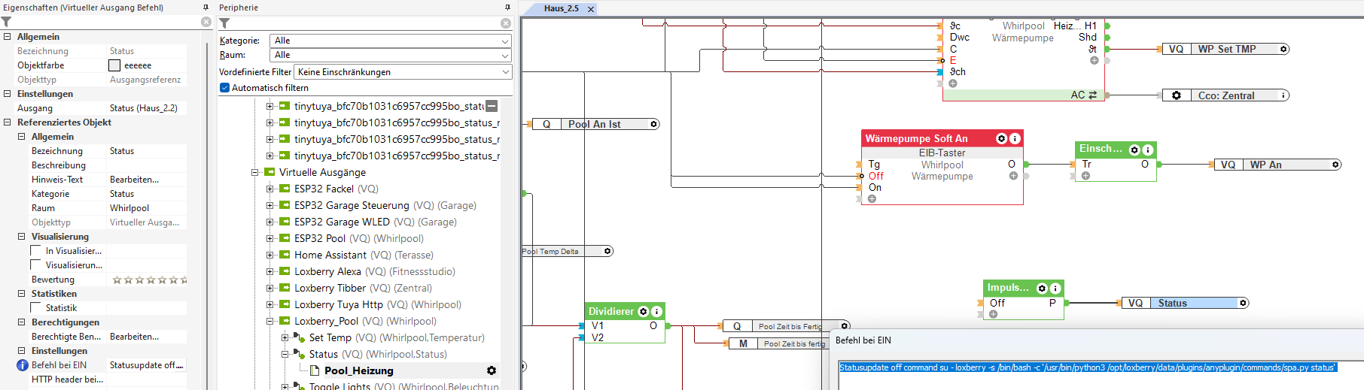Image resolution: width=1364 pixels, height=390 pixels.
Task: Uncheck the Automatisch filtern checkbox
Action: click(224, 88)
